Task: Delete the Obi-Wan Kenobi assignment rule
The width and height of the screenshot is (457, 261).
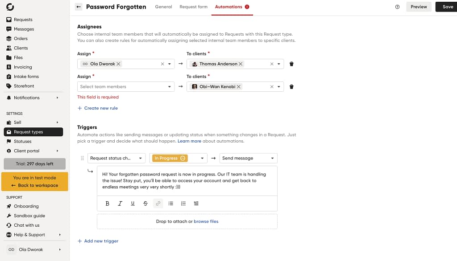Action: click(x=291, y=87)
